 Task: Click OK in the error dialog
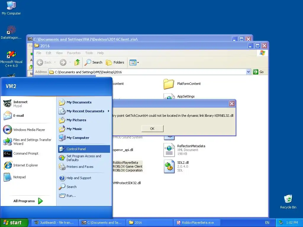pos(152,129)
